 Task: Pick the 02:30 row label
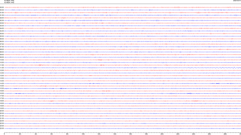[2, 20]
